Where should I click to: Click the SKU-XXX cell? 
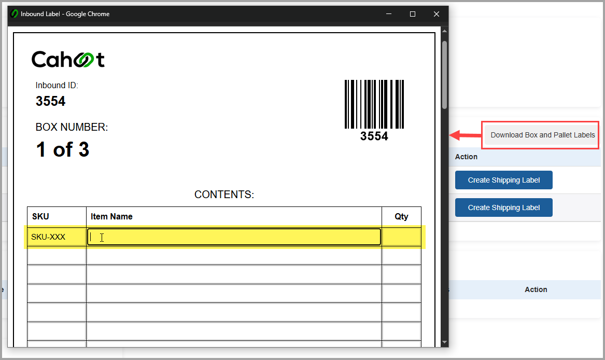[x=57, y=237]
